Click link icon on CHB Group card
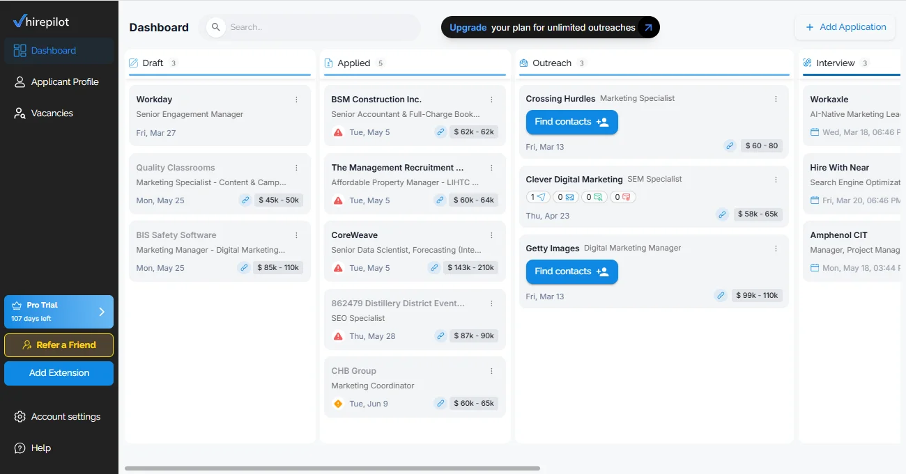The width and height of the screenshot is (906, 474). click(440, 404)
